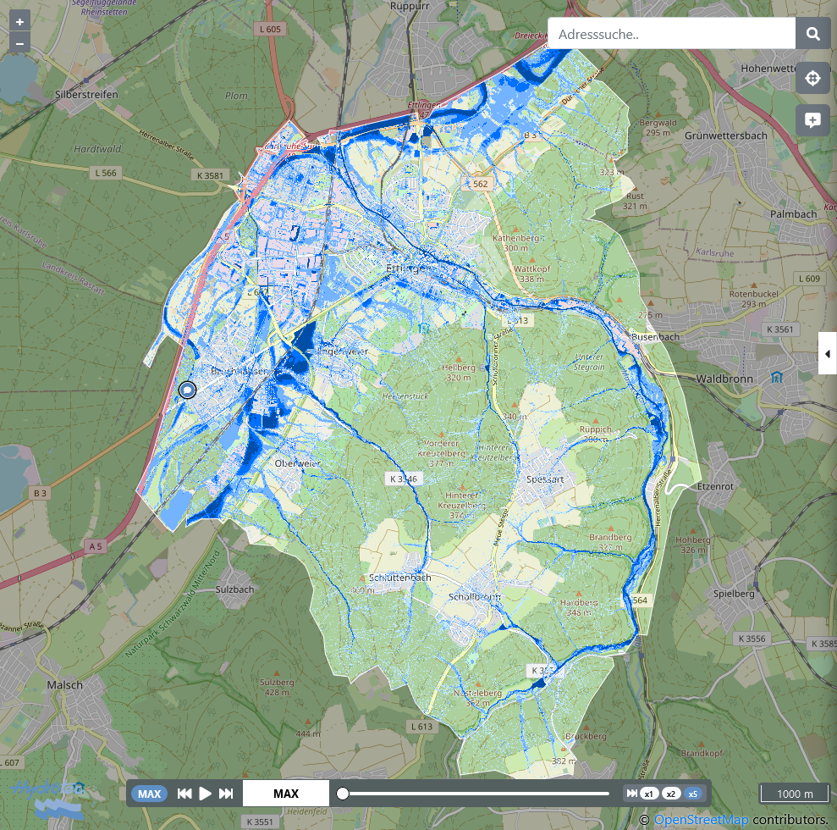The height and width of the screenshot is (830, 837).
Task: Add a comment with speech bubble icon
Action: pos(812,120)
